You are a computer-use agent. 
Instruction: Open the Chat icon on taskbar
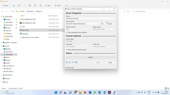[70, 92]
